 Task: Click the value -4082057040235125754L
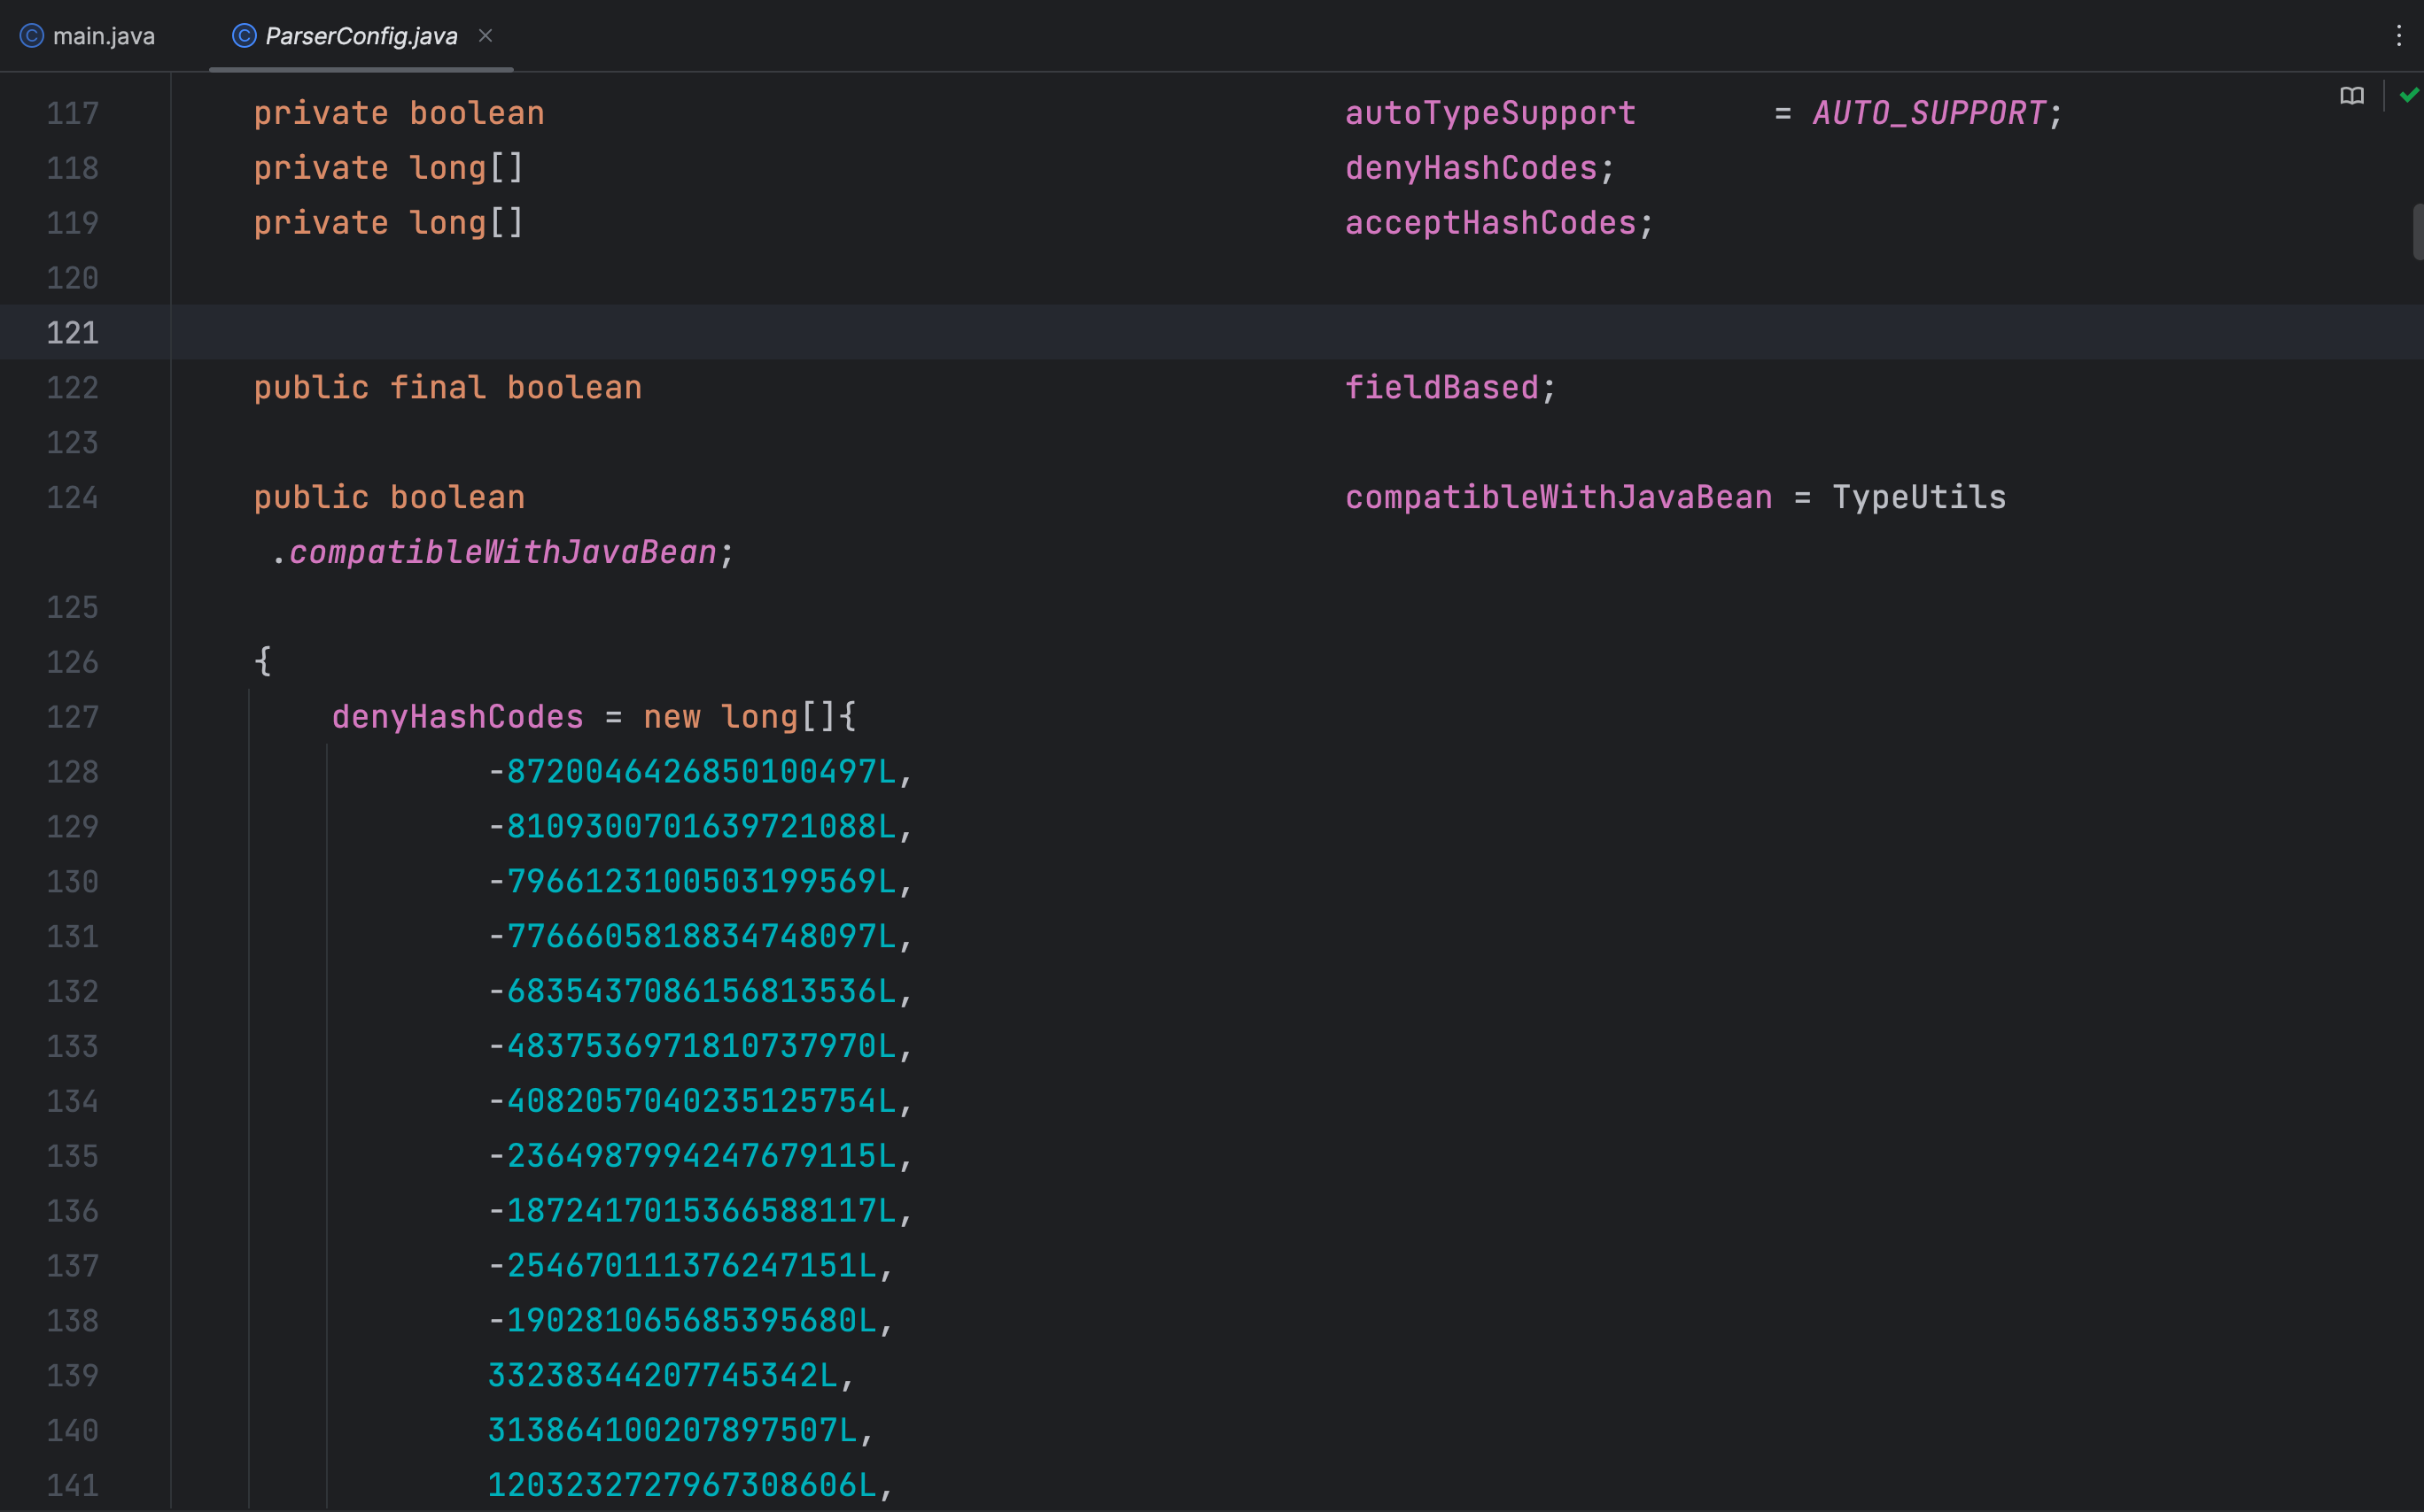(693, 1102)
